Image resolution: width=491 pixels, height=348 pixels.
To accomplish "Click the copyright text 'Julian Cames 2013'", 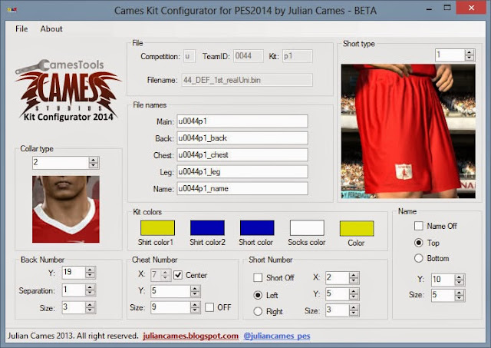I will click(x=41, y=336).
